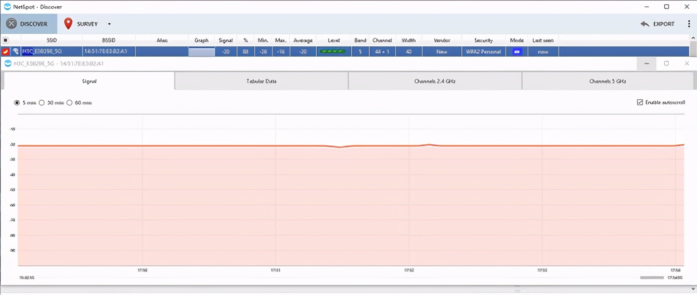The width and height of the screenshot is (697, 295).
Task: Click the select-all box in table header
Action: pyautogui.click(x=6, y=40)
